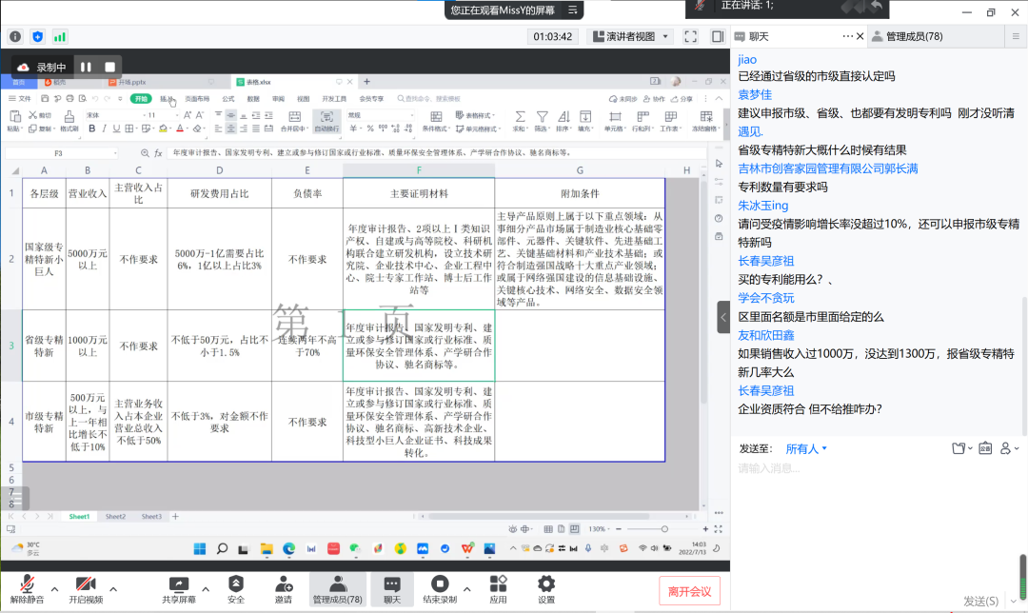Click the 离开会议 leave meeting button

tap(690, 591)
